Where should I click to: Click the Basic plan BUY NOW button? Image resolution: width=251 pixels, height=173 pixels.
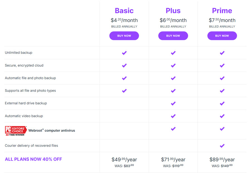pyautogui.click(x=124, y=36)
